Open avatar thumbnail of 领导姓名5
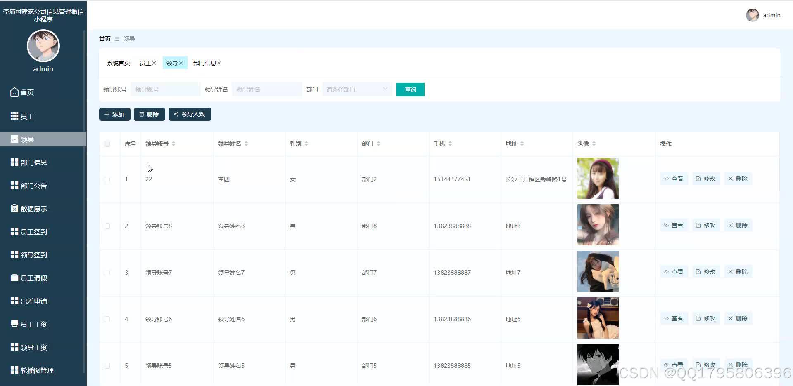 coord(598,365)
